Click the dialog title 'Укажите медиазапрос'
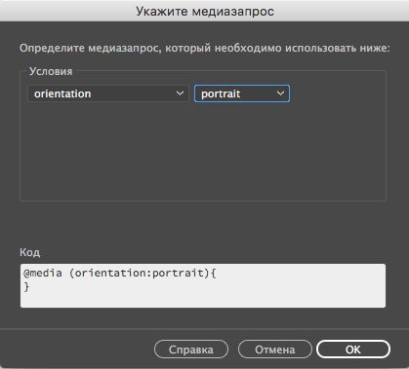Screen dimensions: 409x369 coord(205,11)
